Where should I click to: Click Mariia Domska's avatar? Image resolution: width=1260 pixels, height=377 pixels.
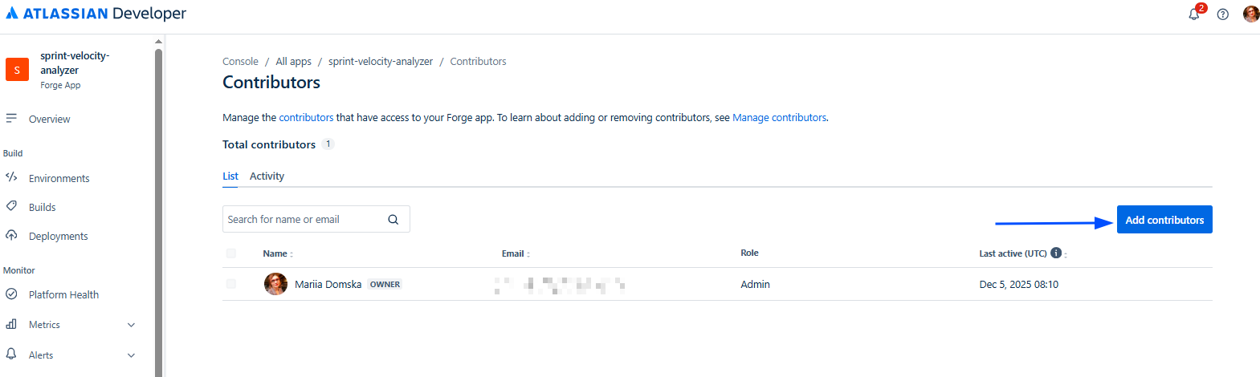click(275, 284)
